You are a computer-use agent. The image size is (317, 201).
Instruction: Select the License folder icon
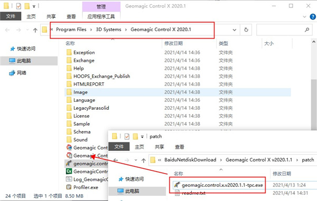click(x=69, y=116)
